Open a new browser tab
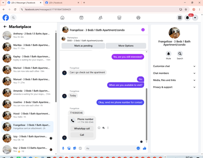The image size is (203, 158). [x=84, y=2]
